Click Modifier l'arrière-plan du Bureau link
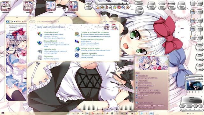Image resolution: width=204 pixels, height=115 pixels. [x=90, y=43]
